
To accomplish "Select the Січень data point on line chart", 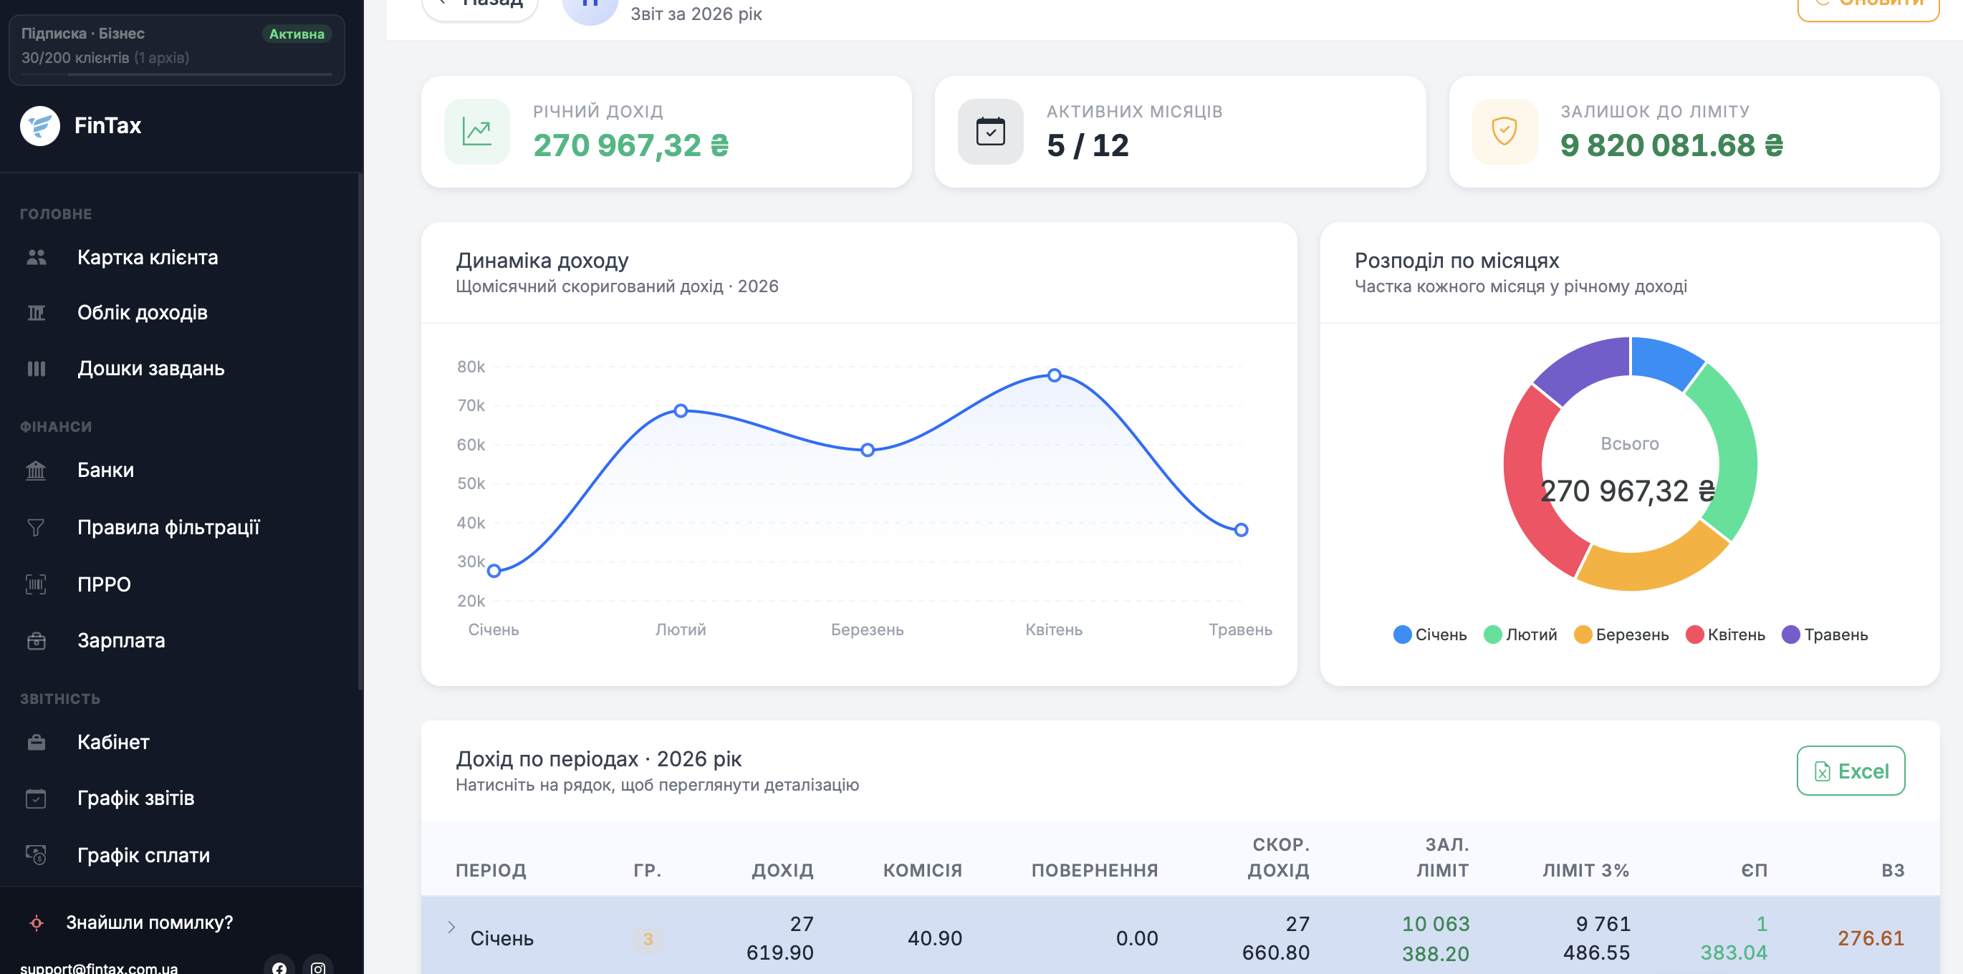I will point(494,571).
